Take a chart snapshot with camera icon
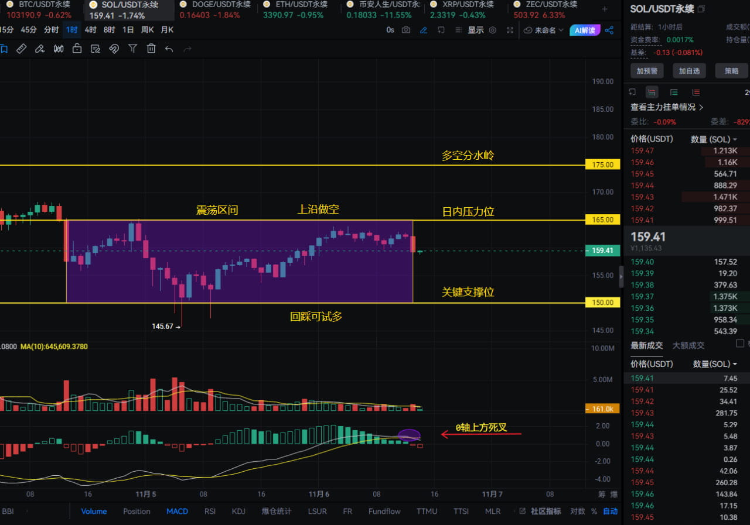This screenshot has height=525, width=750. pyautogui.click(x=406, y=30)
